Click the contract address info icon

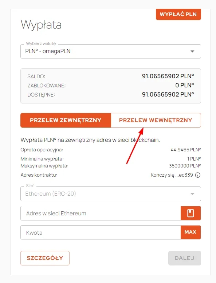tap(198, 175)
